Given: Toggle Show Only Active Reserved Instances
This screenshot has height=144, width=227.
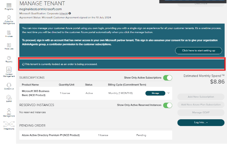Looking at the screenshot, I should (x=167, y=105).
